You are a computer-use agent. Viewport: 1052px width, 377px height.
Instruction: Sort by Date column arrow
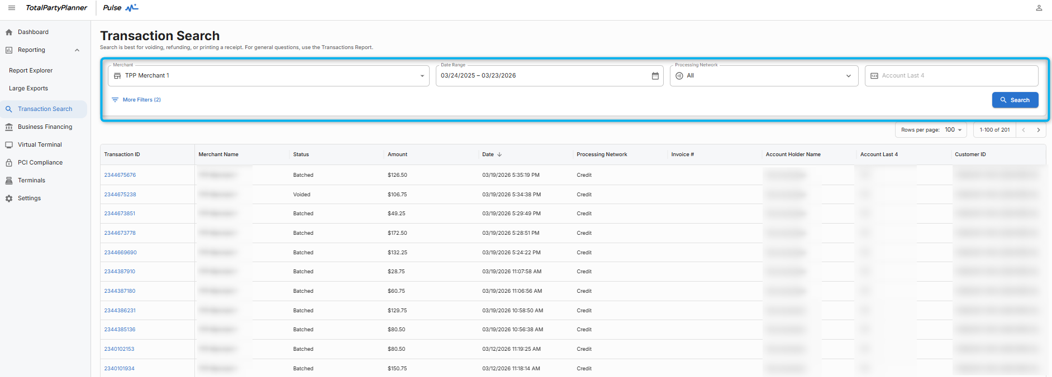click(499, 154)
